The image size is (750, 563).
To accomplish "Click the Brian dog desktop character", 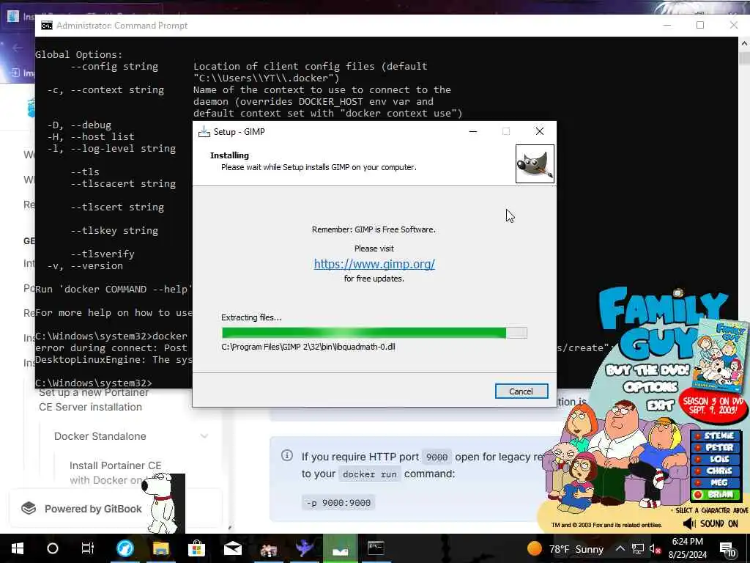I will click(163, 503).
